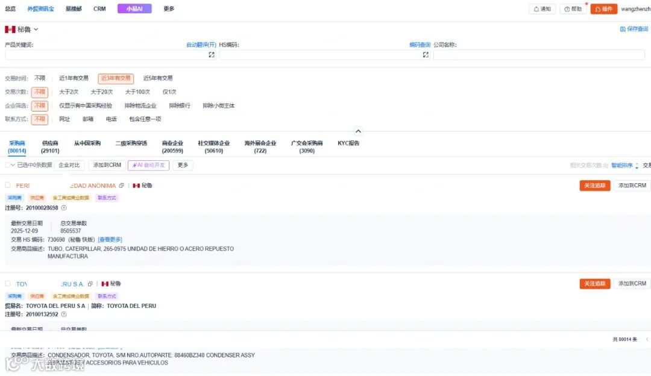Copy the TOY...RU S.A. company name icon
651x376 pixels.
tap(90, 284)
